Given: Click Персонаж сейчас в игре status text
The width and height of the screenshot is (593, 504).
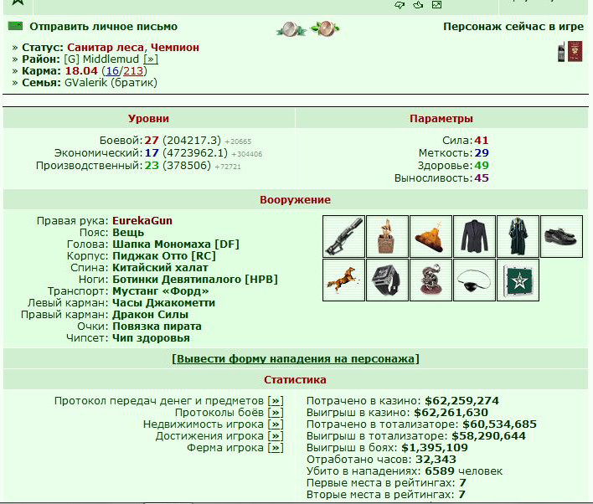Looking at the screenshot, I should 513,27.
